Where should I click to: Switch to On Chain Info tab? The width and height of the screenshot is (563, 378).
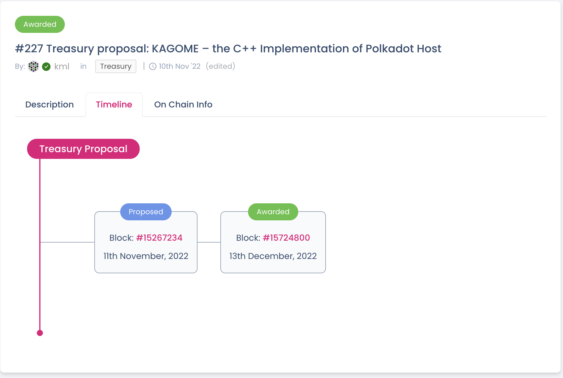pyautogui.click(x=183, y=104)
